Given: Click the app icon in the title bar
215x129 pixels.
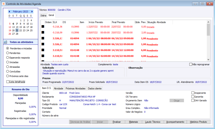Looking at the screenshot, I should (x=3, y=4).
